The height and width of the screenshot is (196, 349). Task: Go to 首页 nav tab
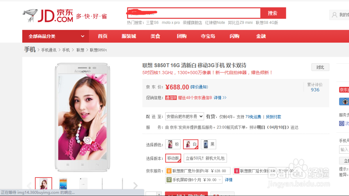click(103, 36)
